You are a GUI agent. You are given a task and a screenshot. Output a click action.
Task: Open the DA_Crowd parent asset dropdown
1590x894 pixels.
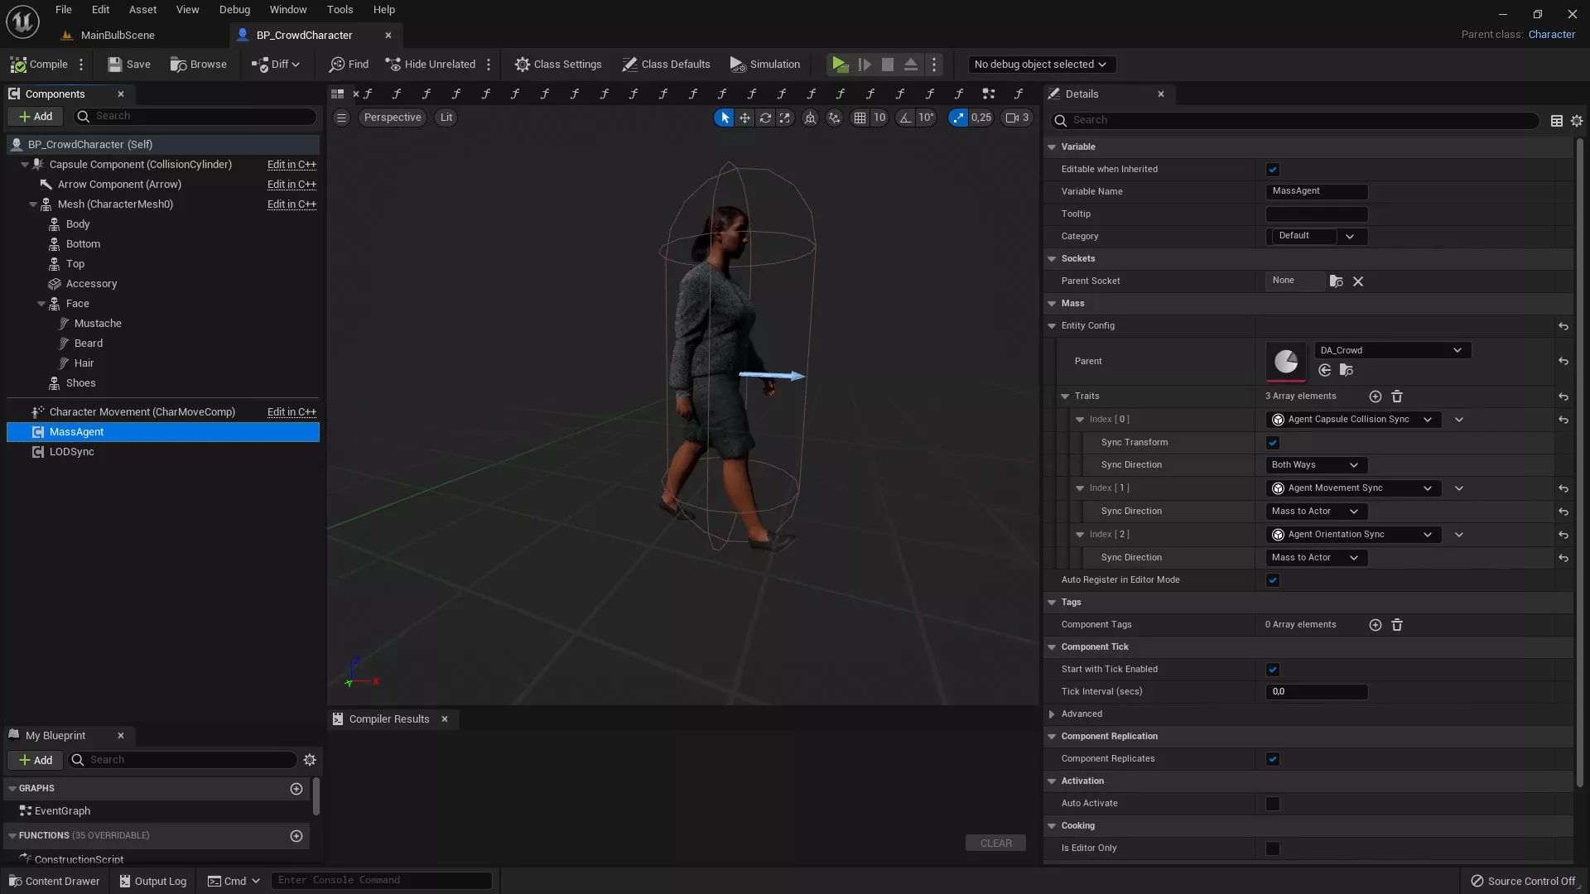point(1391,350)
